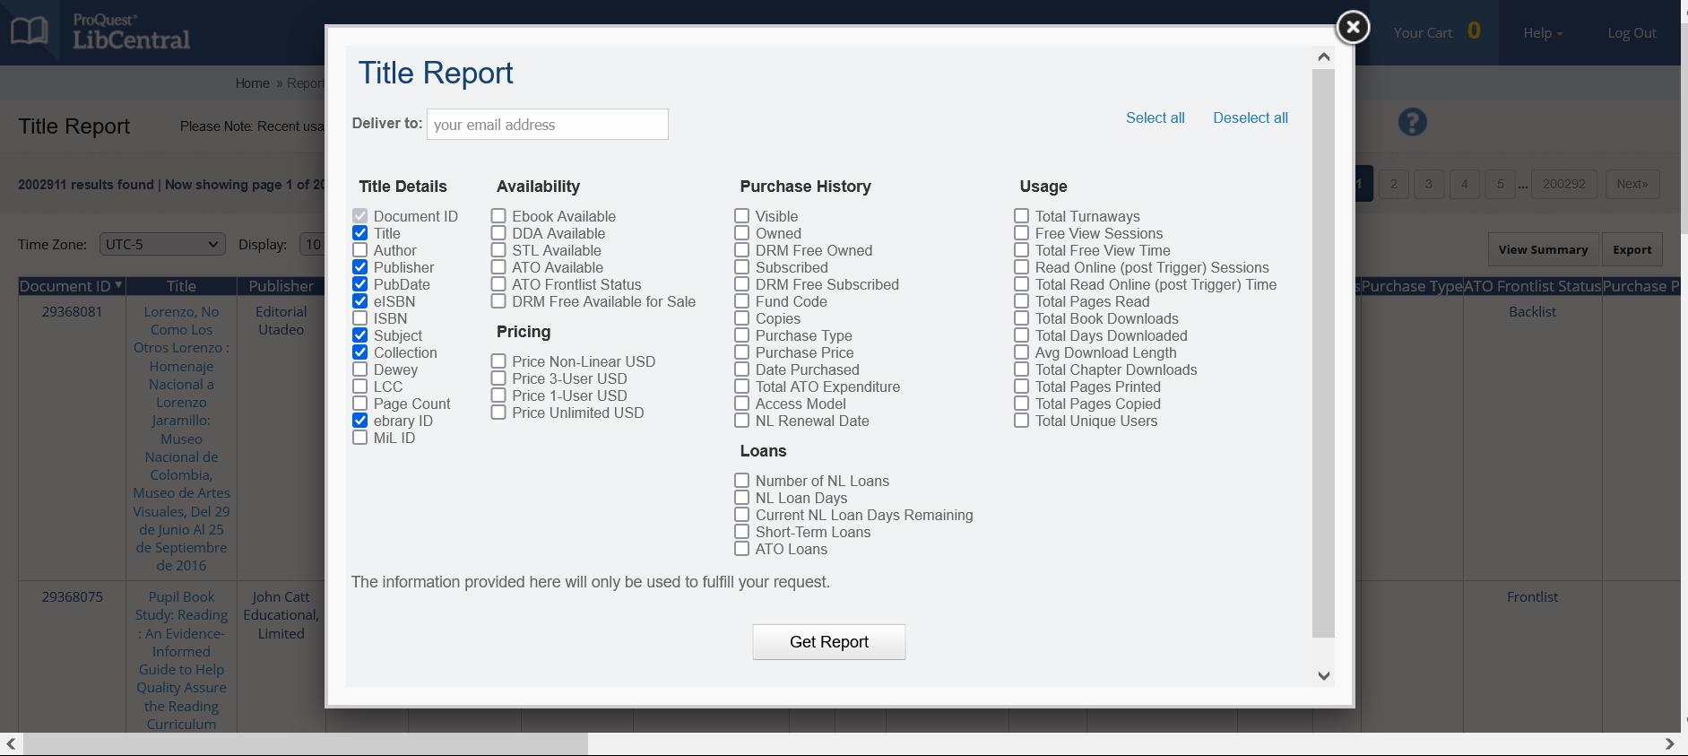Image resolution: width=1688 pixels, height=756 pixels.
Task: Enable the Number of NL Loans checkbox
Action: (x=741, y=481)
